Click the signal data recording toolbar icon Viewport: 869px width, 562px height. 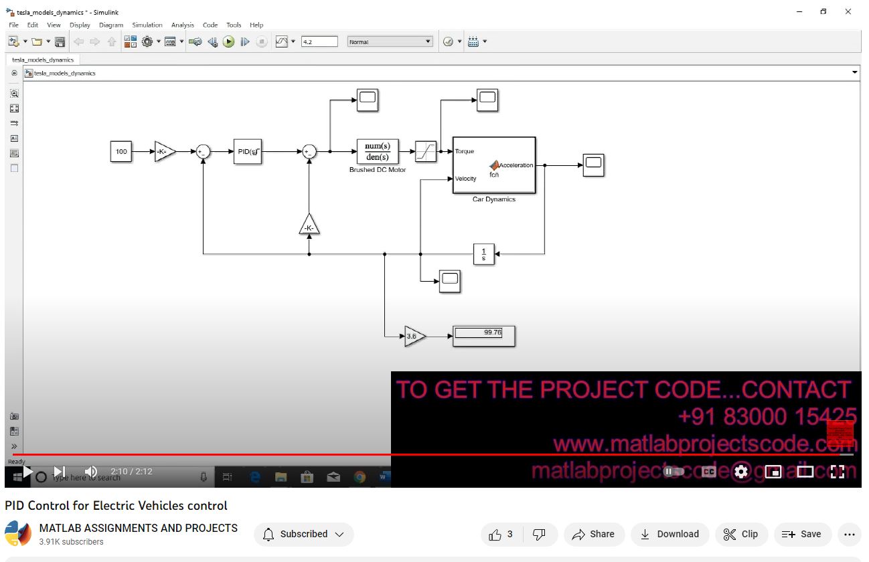[282, 41]
